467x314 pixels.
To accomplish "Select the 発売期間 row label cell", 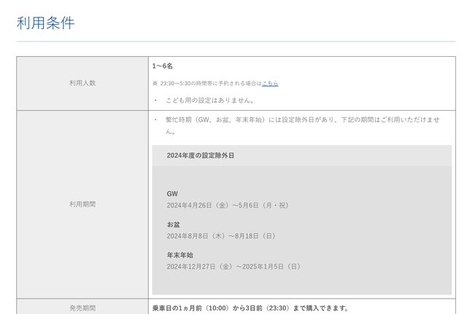I will click(82, 307).
